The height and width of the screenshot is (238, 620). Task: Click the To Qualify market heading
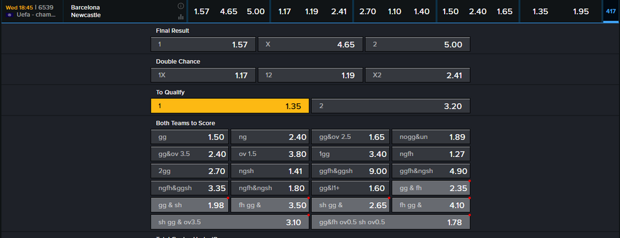click(x=170, y=92)
